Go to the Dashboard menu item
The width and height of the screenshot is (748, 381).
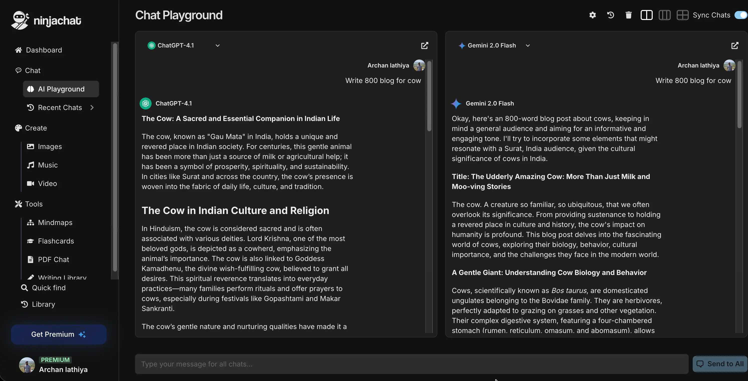44,50
